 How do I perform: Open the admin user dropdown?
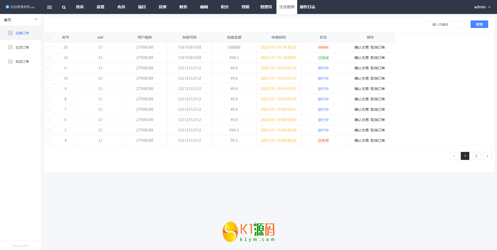pos(482,7)
